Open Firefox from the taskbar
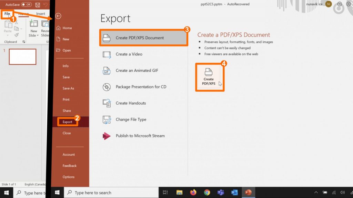 (193, 192)
